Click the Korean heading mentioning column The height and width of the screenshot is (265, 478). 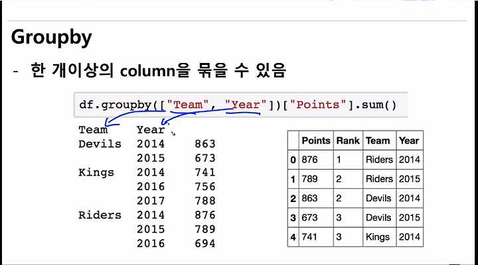tap(158, 70)
